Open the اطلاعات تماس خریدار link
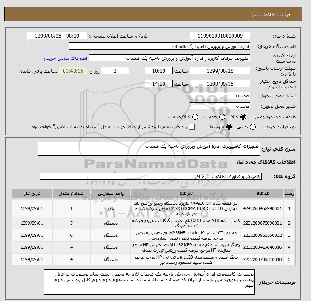This screenshot has height=301, width=311. click(65, 58)
